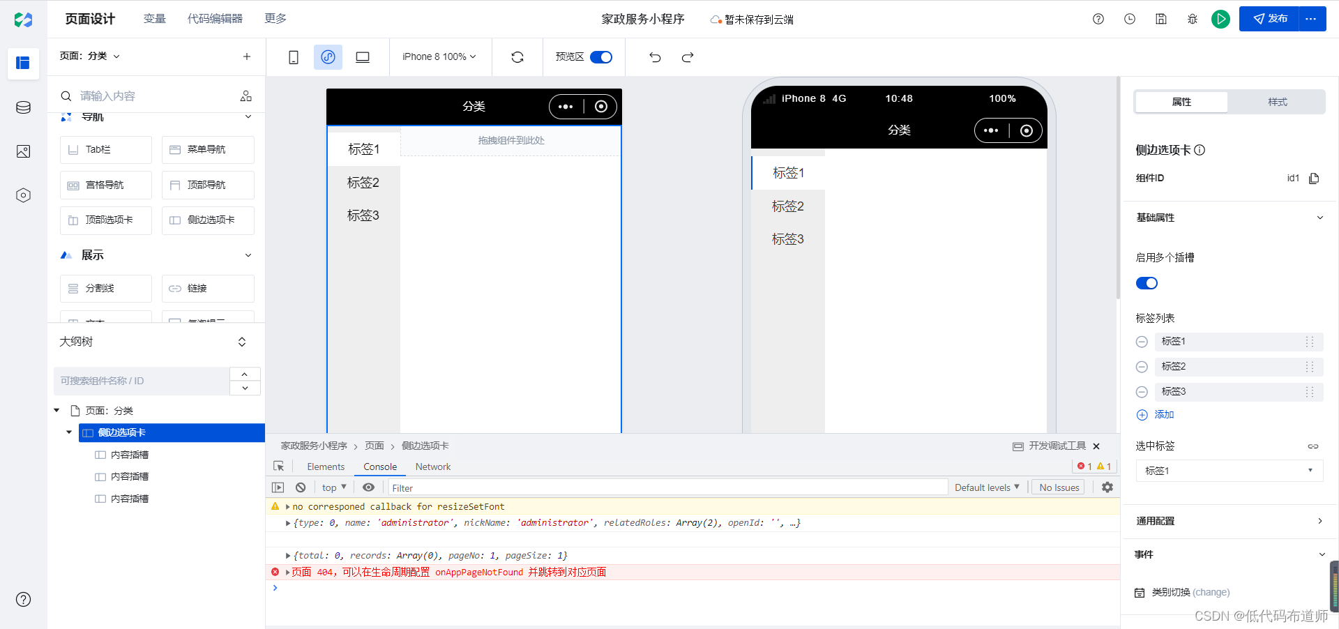Expand the 通用配置 section
This screenshot has height=629, width=1339.
(x=1319, y=521)
